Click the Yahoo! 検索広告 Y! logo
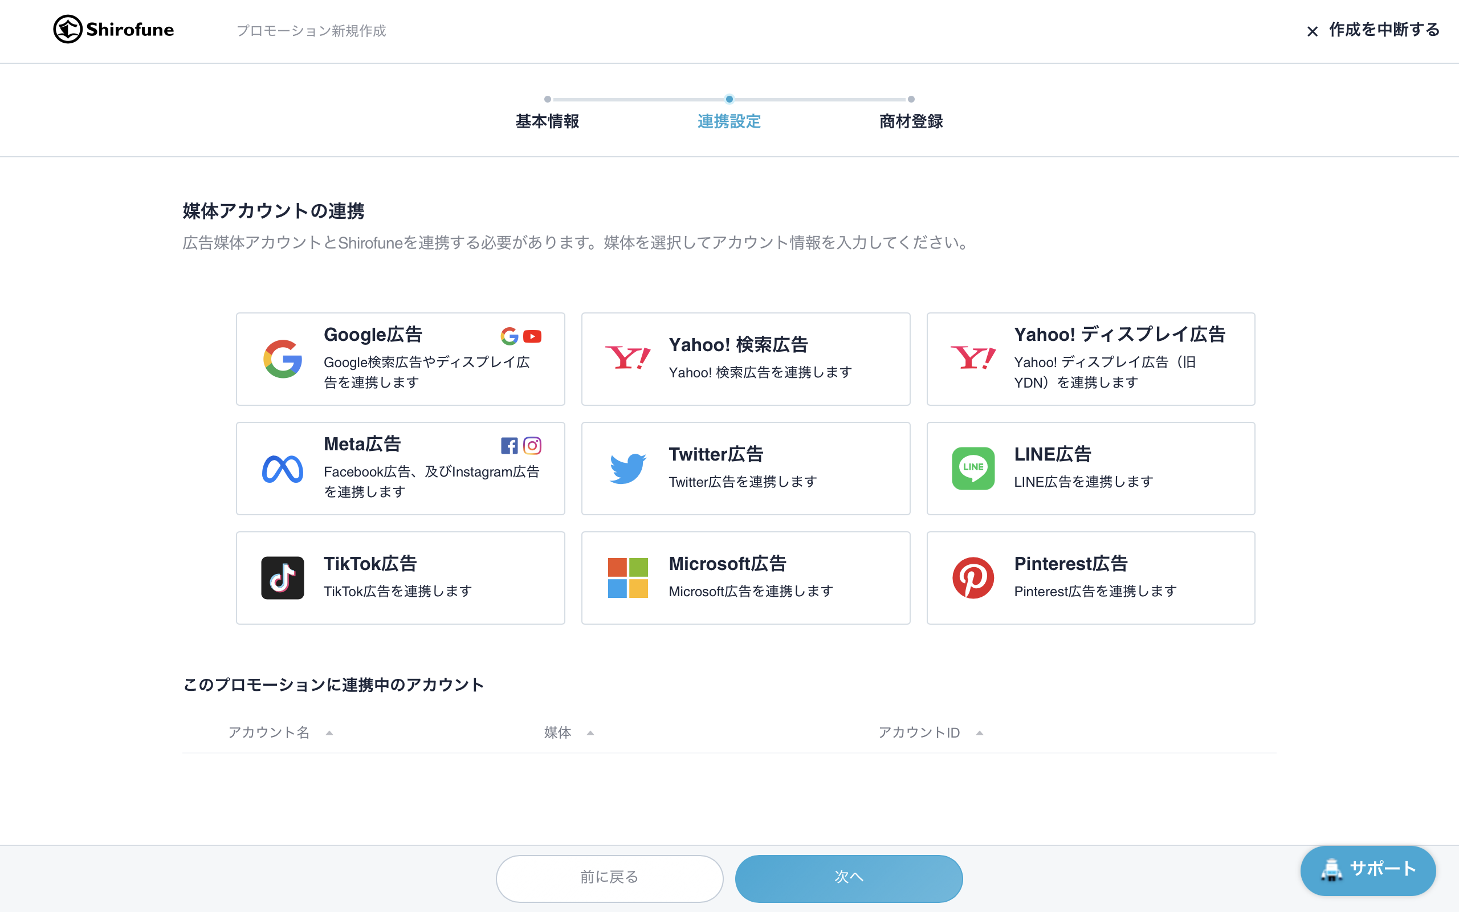Image resolution: width=1459 pixels, height=912 pixels. pos(627,359)
